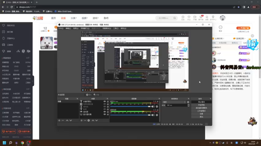Adjust 桌面音频 volume slider
261x146 pixels.
(130, 115)
